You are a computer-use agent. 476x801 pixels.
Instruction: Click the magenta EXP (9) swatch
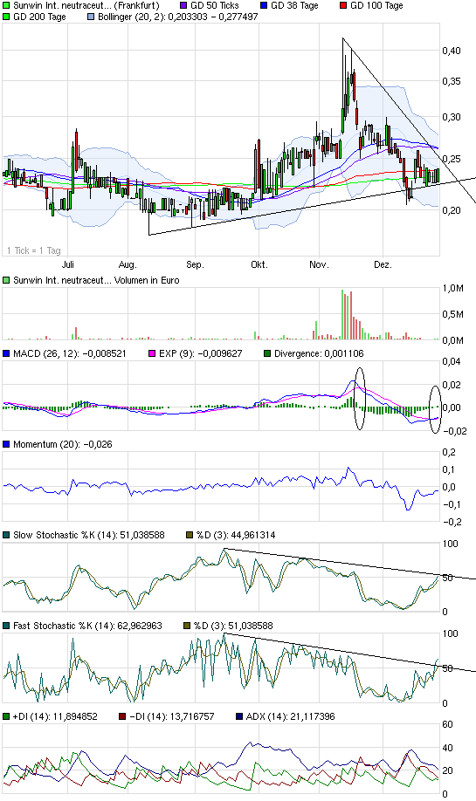[x=152, y=353]
